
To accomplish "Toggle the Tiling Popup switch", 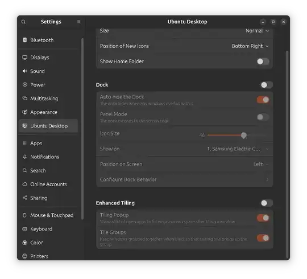I will pyautogui.click(x=263, y=218).
